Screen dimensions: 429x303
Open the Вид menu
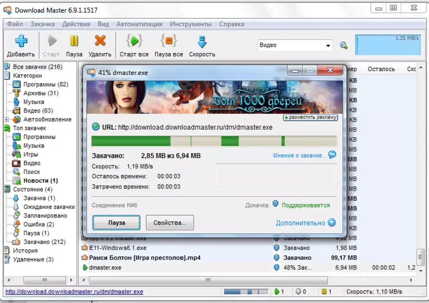point(103,24)
